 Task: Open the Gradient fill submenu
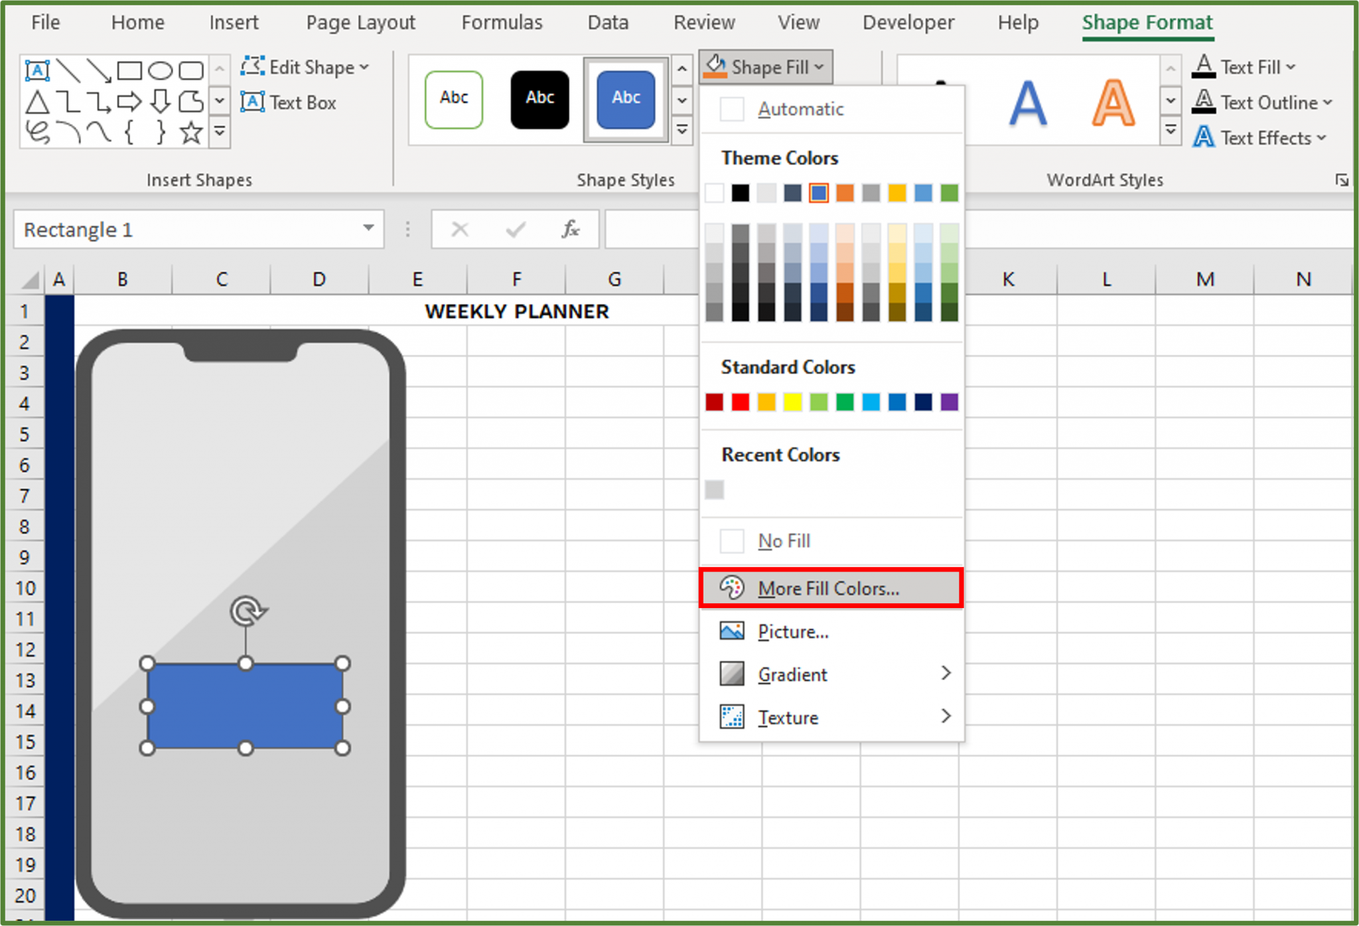point(794,674)
